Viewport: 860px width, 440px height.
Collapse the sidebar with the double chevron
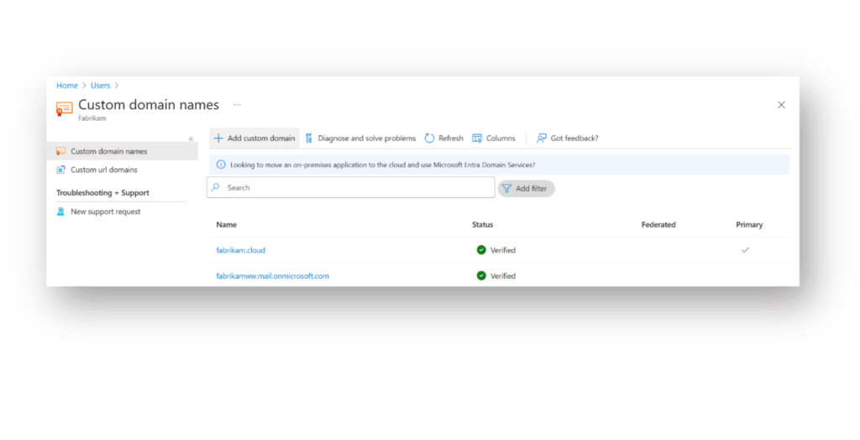tap(191, 139)
